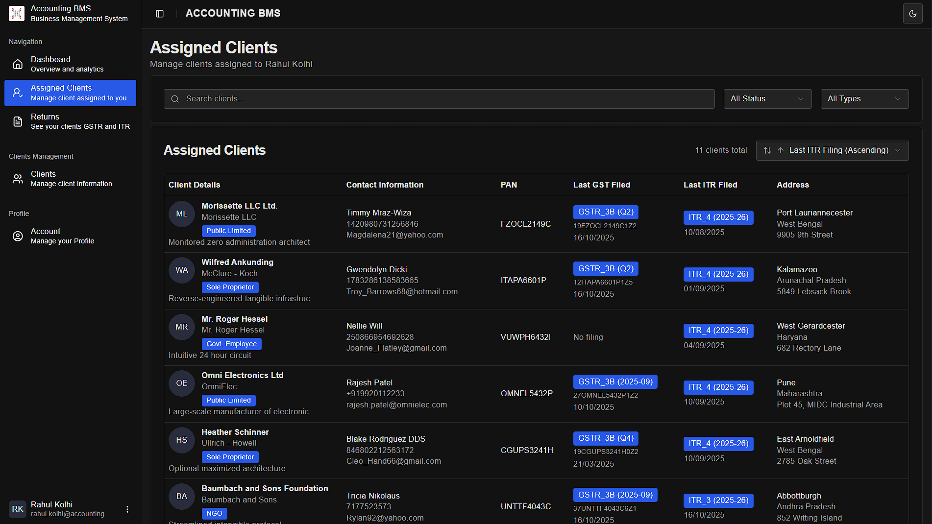Viewport: 932px width, 524px height.
Task: Click the Account profile icon
Action: click(x=17, y=236)
